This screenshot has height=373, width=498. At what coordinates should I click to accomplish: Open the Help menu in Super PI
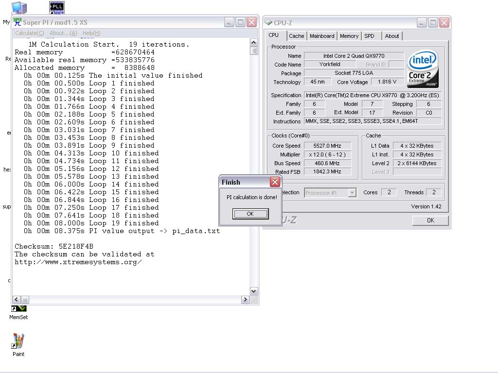91,33
